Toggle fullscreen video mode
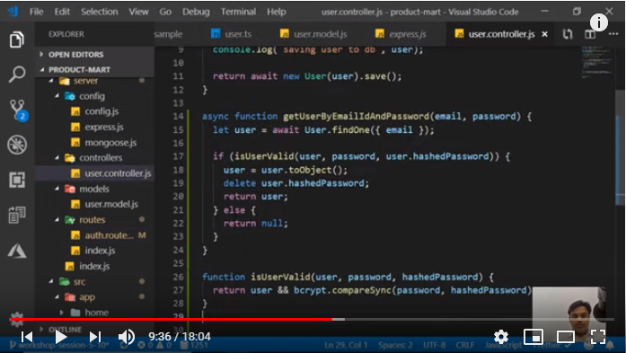The image size is (626, 353). (597, 337)
